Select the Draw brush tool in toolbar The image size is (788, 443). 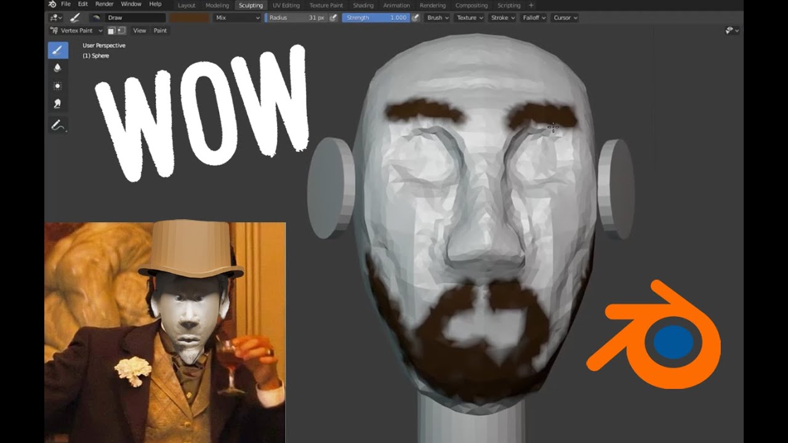58,50
